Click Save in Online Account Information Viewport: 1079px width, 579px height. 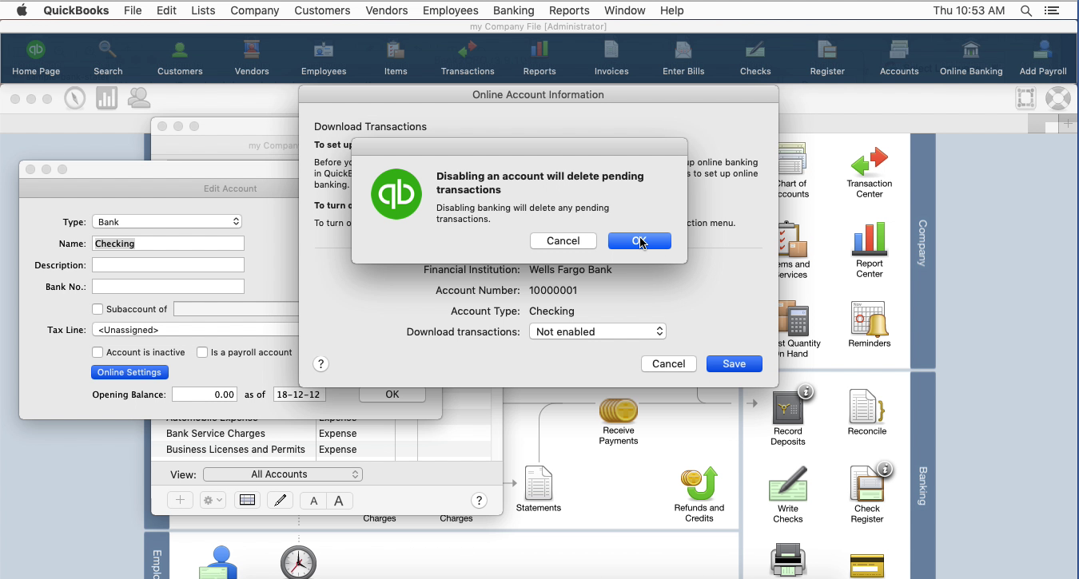pyautogui.click(x=735, y=364)
